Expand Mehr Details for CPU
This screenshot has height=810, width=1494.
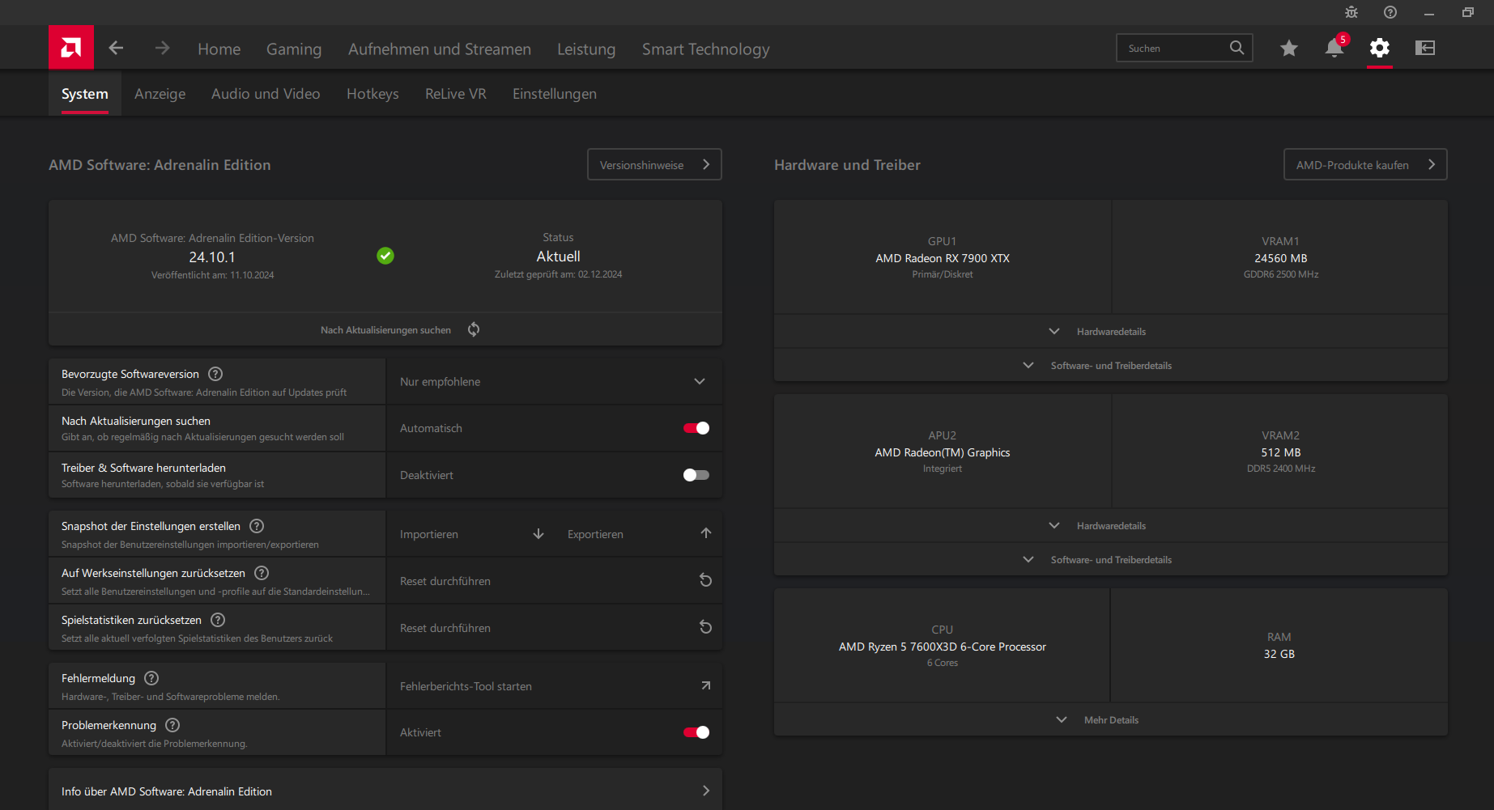point(1111,720)
